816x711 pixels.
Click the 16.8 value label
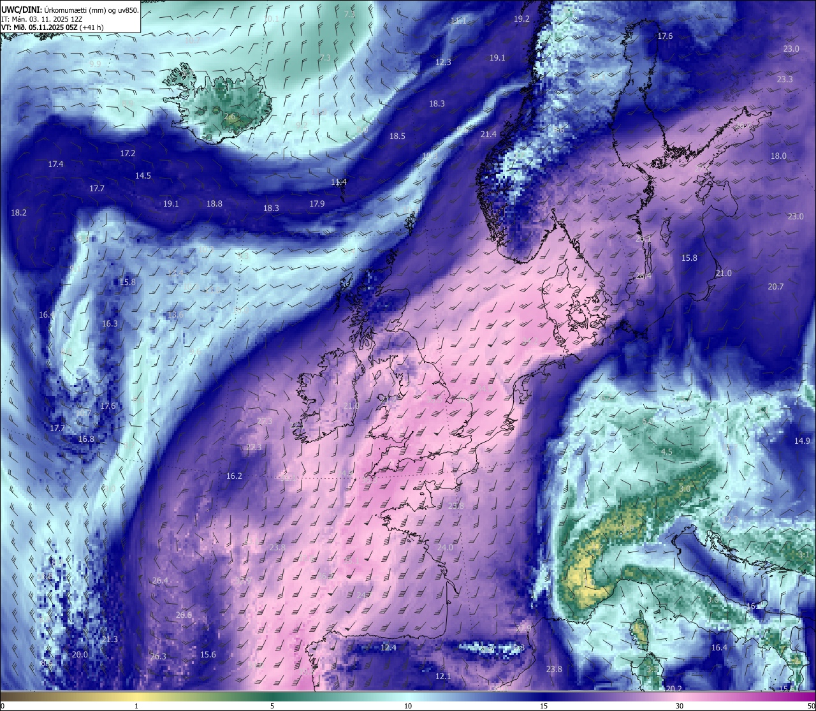86,439
